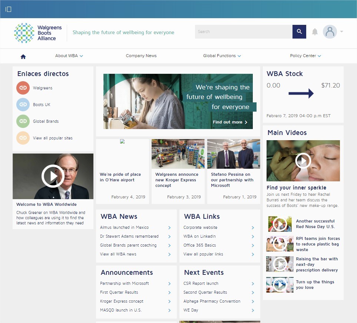Click into the Search field
357x323 pixels.
244,32
